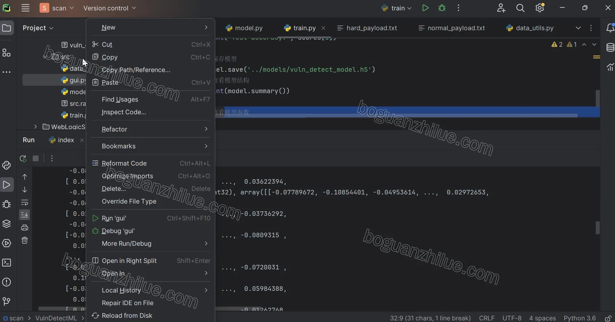This screenshot has height=322, width=615.
Task: Toggle read-only lock in status bar
Action: 608,318
